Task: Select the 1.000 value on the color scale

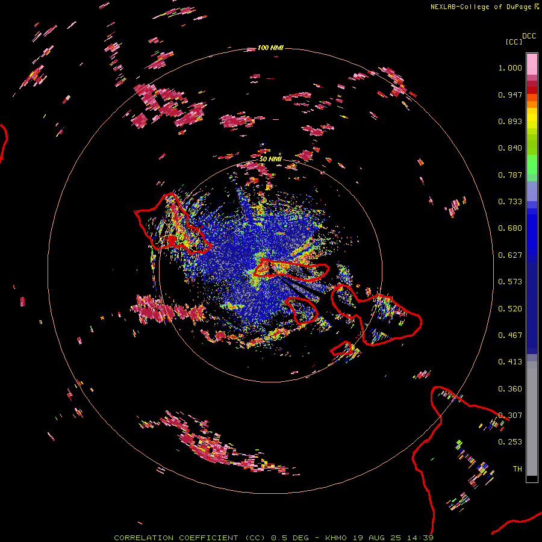Action: (x=510, y=67)
